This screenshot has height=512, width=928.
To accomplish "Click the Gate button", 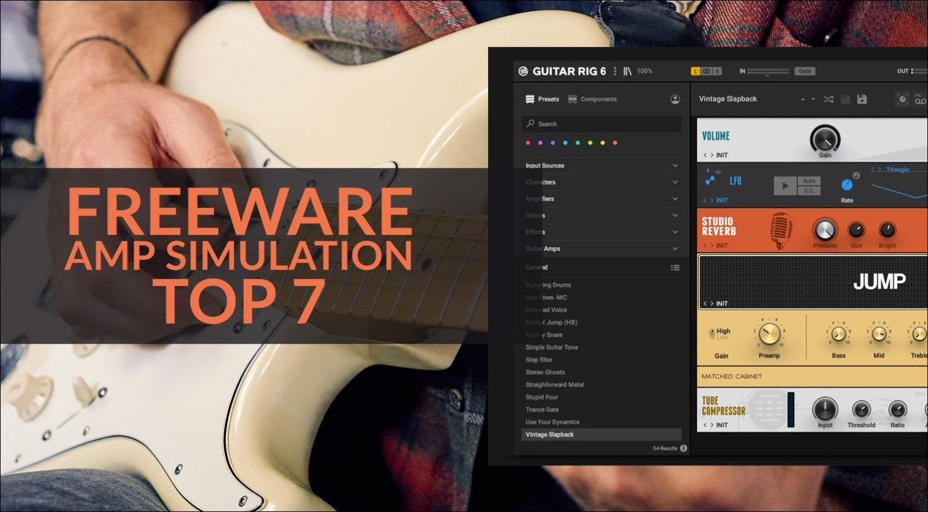I will click(805, 71).
